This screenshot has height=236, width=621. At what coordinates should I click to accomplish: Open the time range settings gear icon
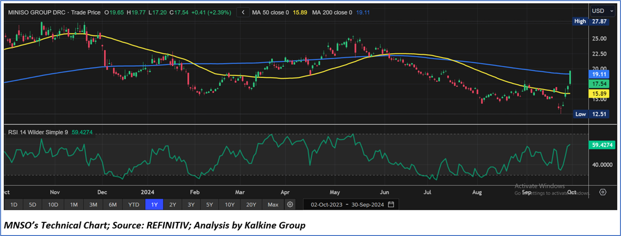290,204
